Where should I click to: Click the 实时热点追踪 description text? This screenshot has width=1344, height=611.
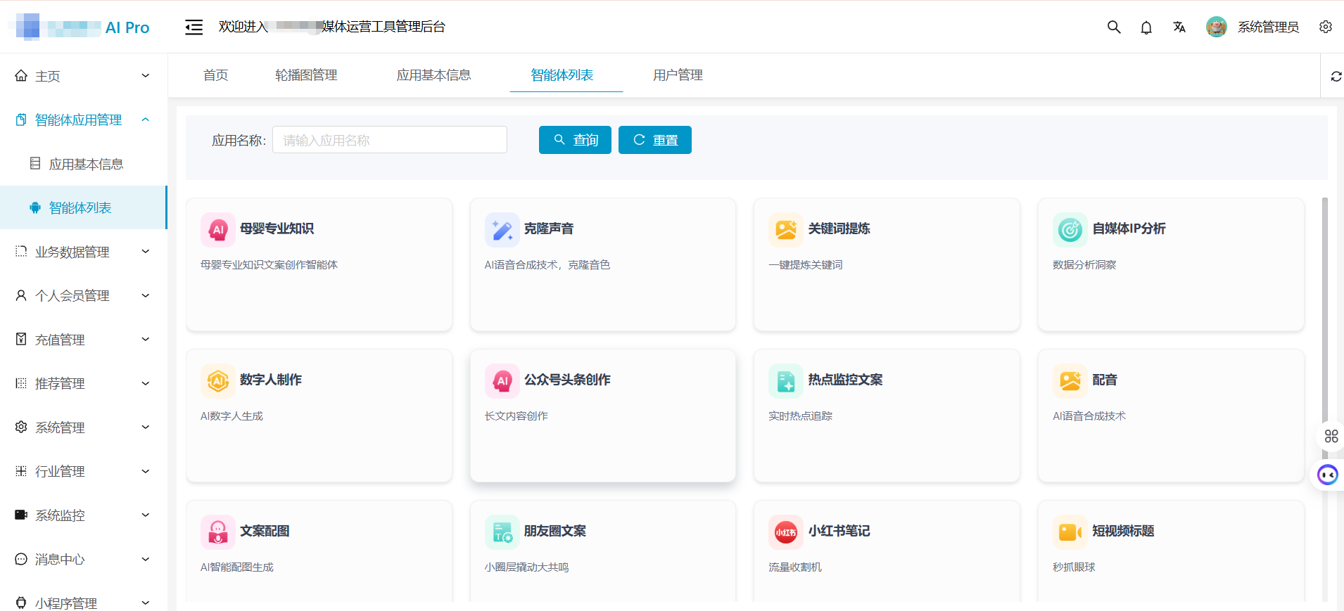[x=800, y=416]
